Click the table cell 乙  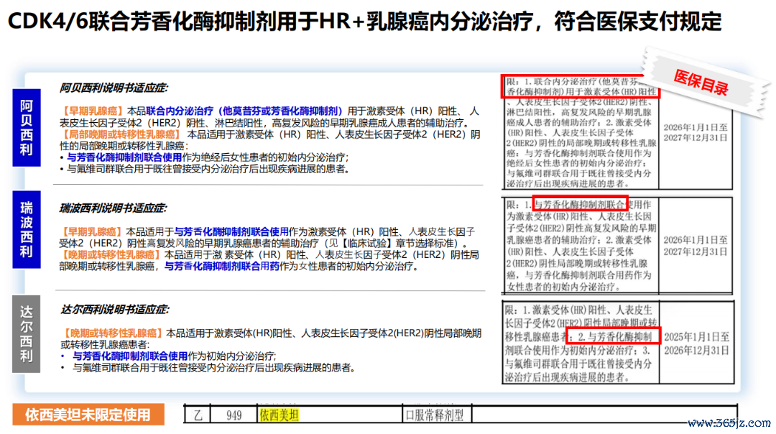tap(198, 415)
